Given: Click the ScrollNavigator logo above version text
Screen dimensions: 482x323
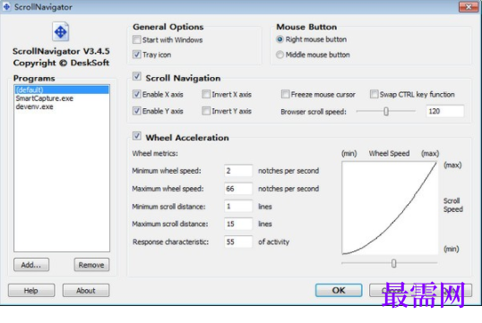Looking at the screenshot, I should click(x=61, y=31).
